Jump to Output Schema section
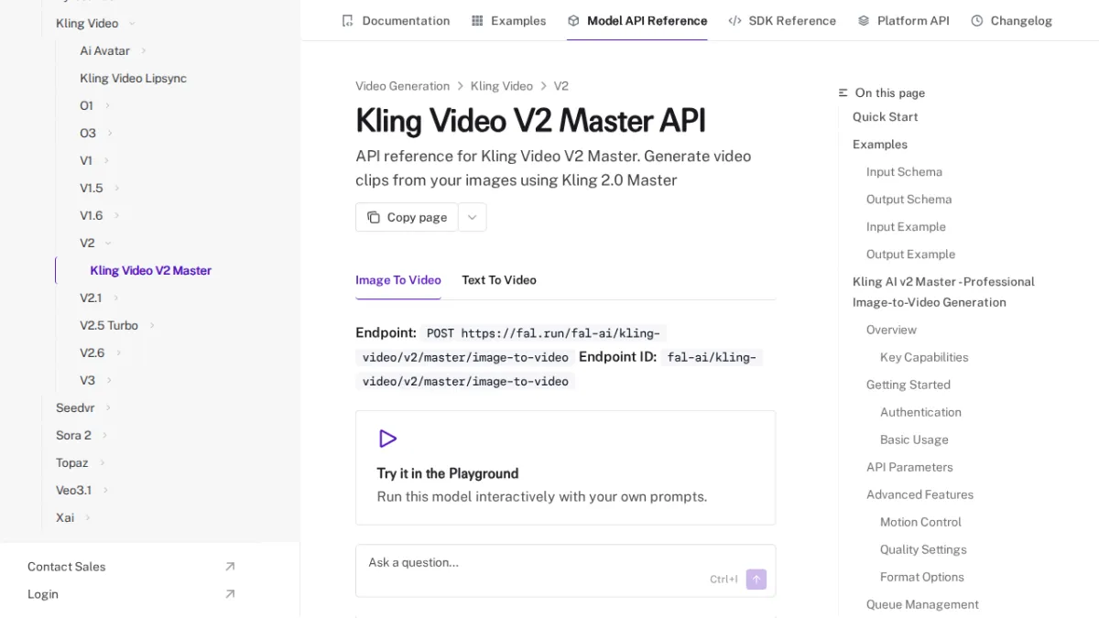The image size is (1099, 618). [909, 200]
